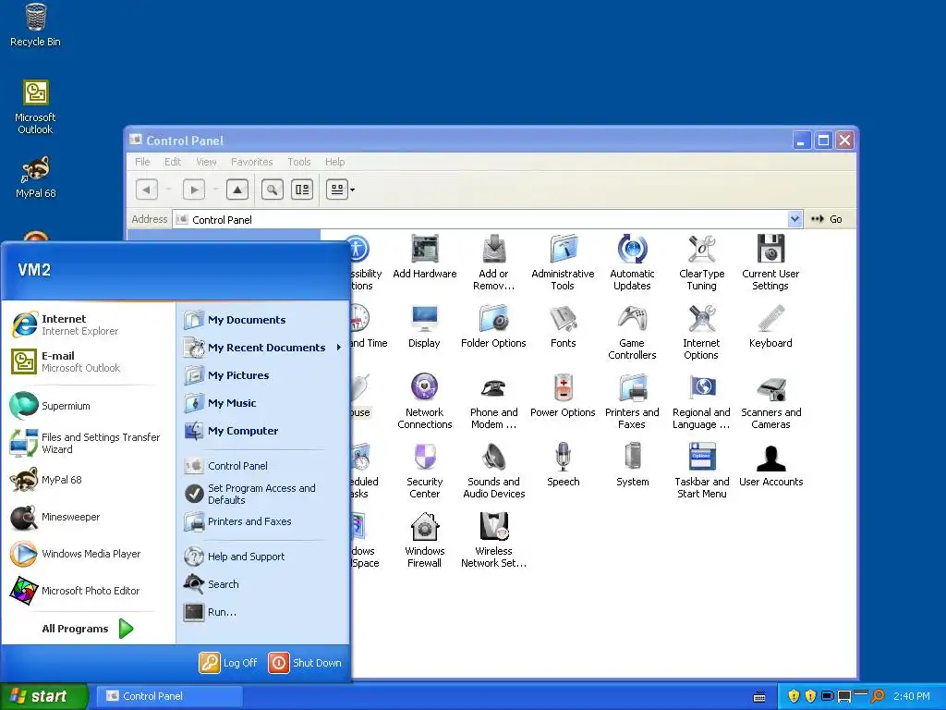The width and height of the screenshot is (946, 710).
Task: Open the Edit menu
Action: tap(173, 162)
